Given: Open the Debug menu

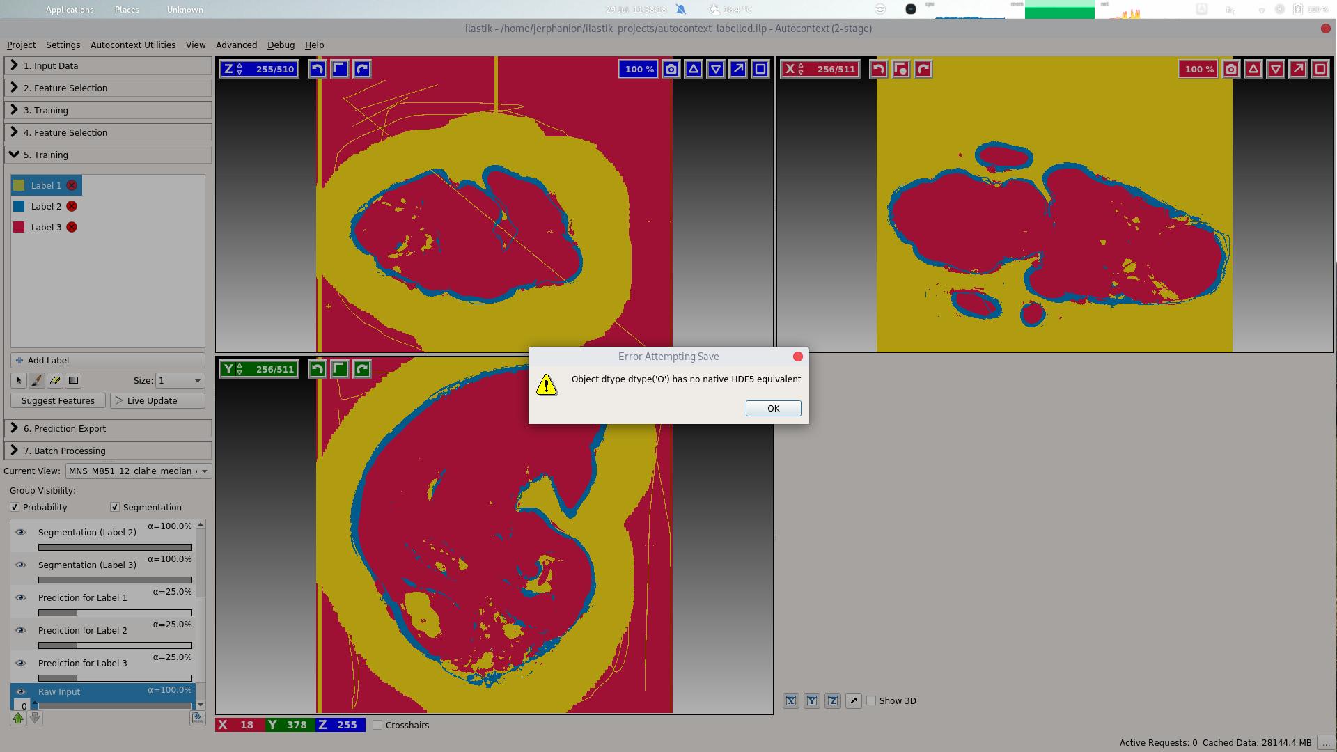Looking at the screenshot, I should (281, 45).
